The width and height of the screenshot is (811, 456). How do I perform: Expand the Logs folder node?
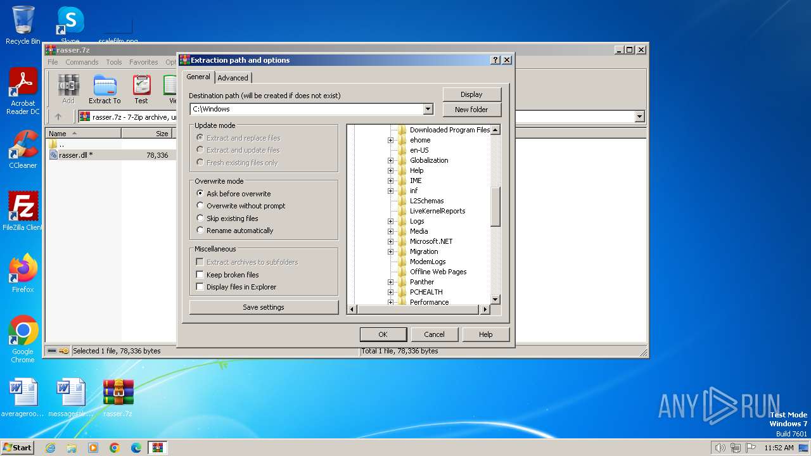tap(391, 221)
